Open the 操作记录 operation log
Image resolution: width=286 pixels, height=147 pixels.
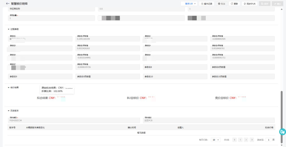(x=207, y=4)
